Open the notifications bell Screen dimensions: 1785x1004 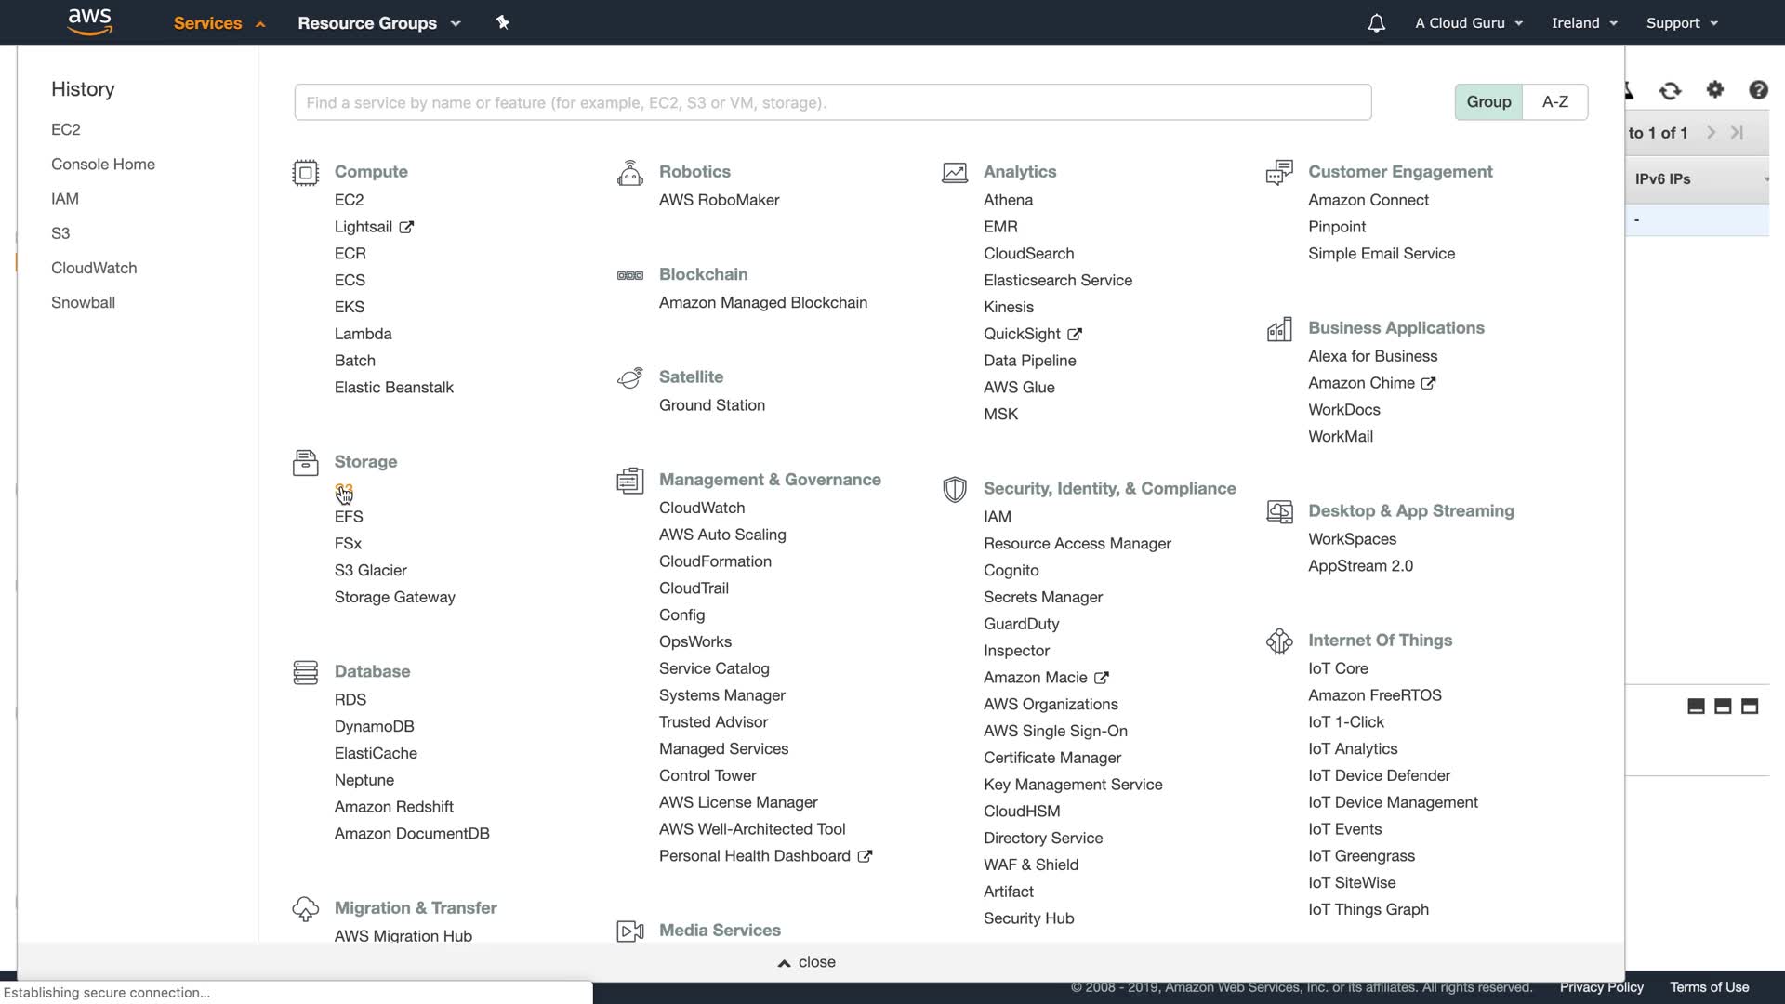1376,23
